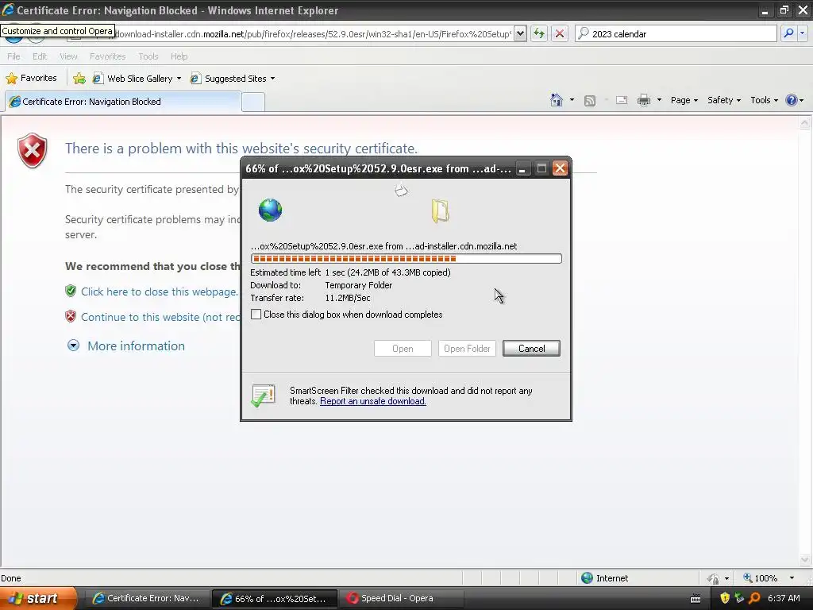Click the download progress bar

coord(406,258)
